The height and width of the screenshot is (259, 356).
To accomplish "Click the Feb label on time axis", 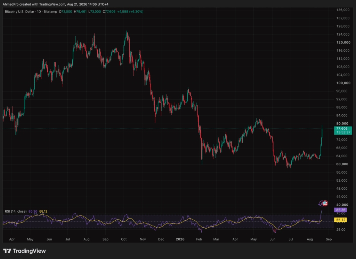I will (x=199, y=239).
